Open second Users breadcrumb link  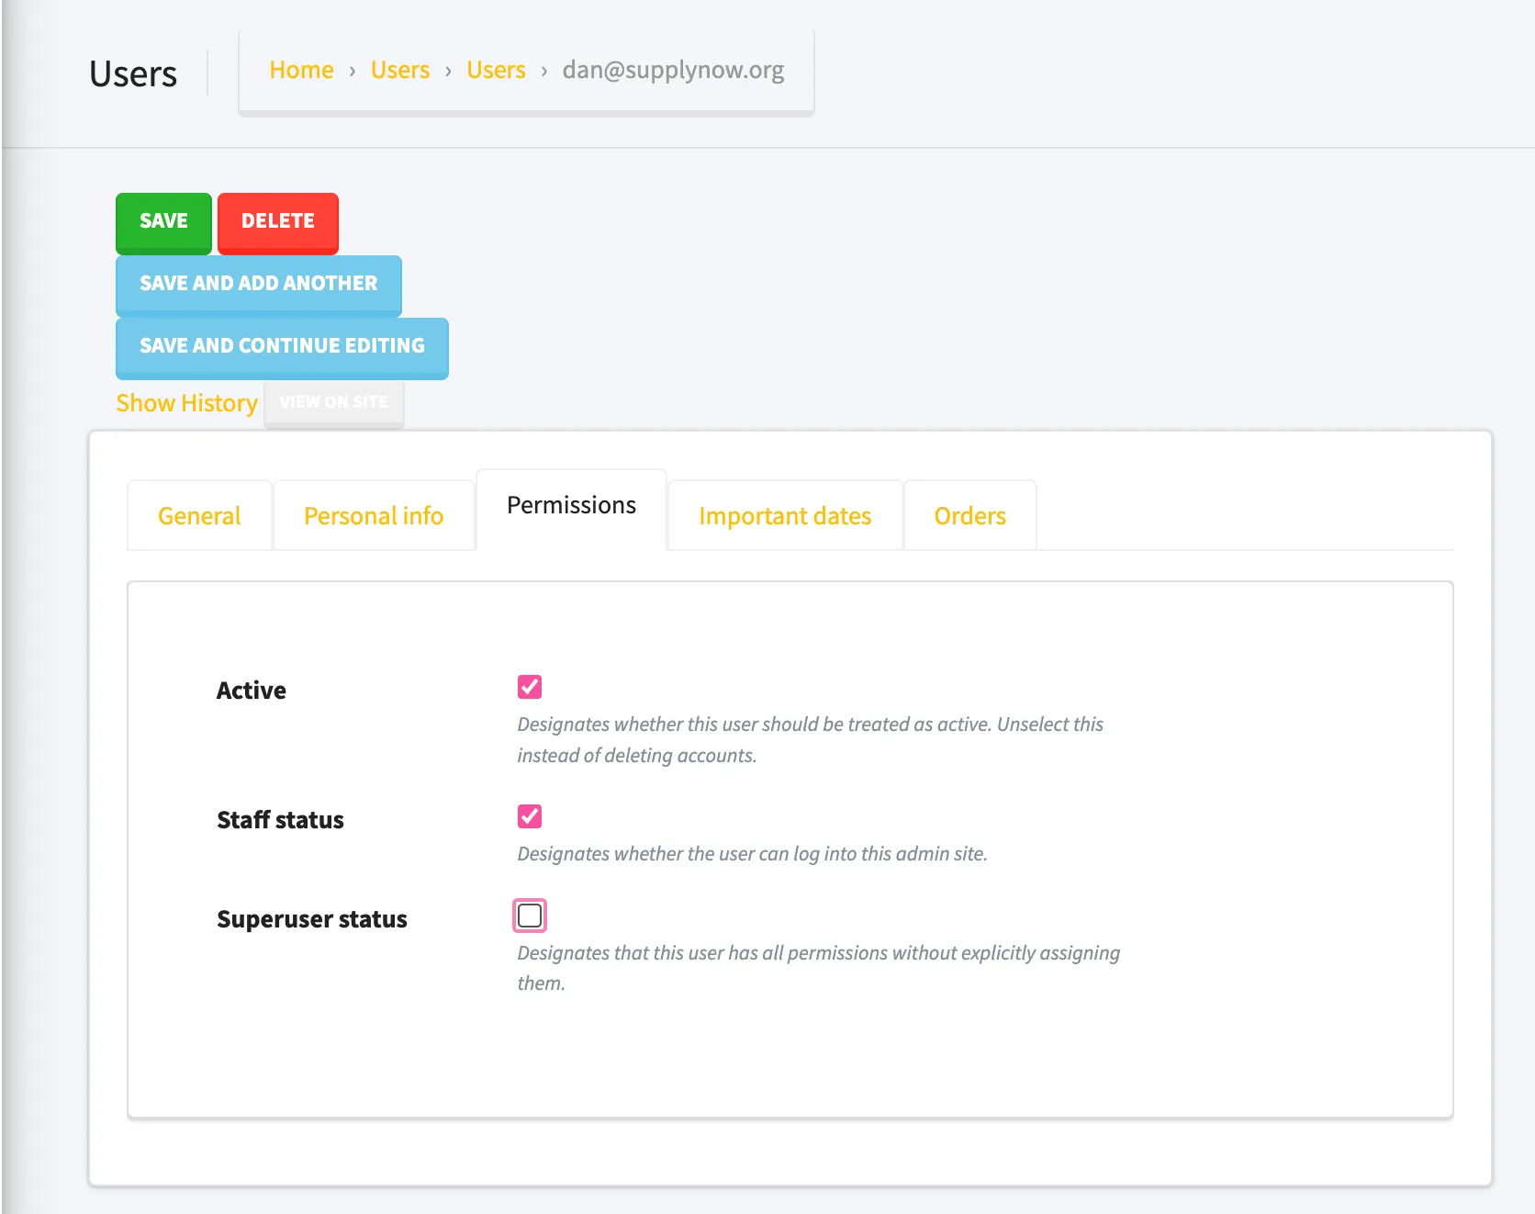[x=496, y=70]
